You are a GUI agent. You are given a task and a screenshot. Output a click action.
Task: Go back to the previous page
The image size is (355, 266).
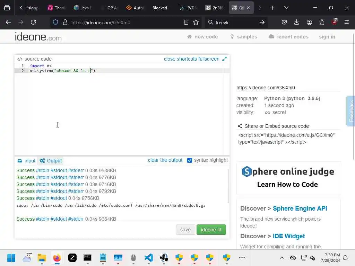(x=8, y=22)
